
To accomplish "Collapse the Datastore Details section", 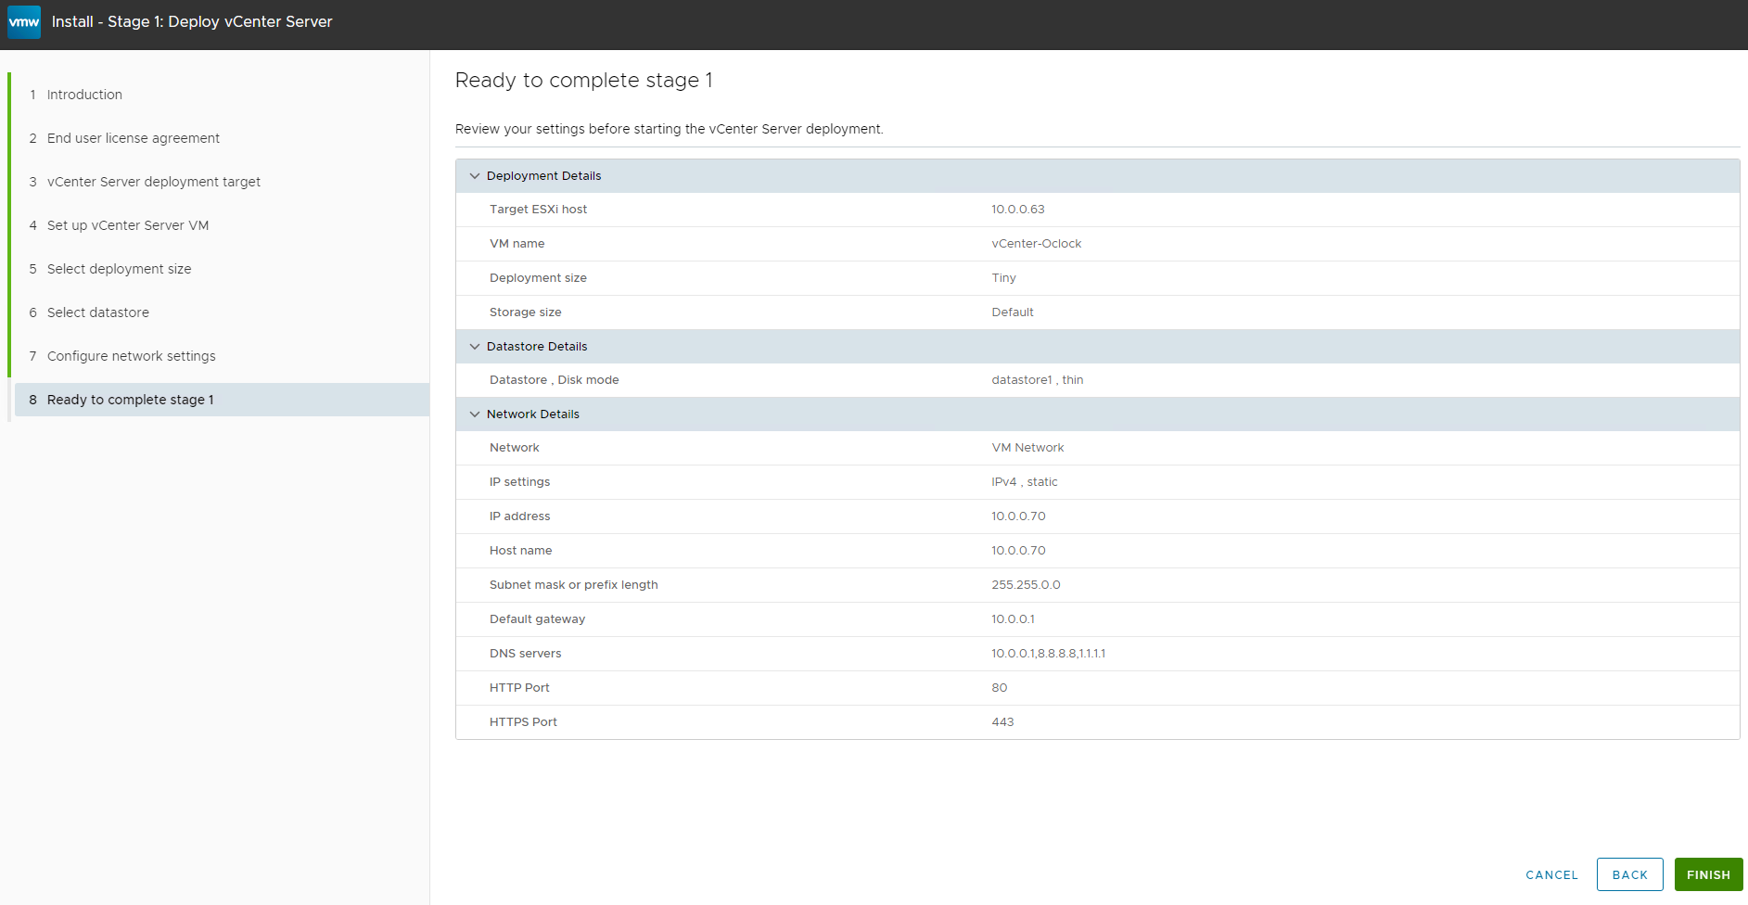I will (475, 347).
